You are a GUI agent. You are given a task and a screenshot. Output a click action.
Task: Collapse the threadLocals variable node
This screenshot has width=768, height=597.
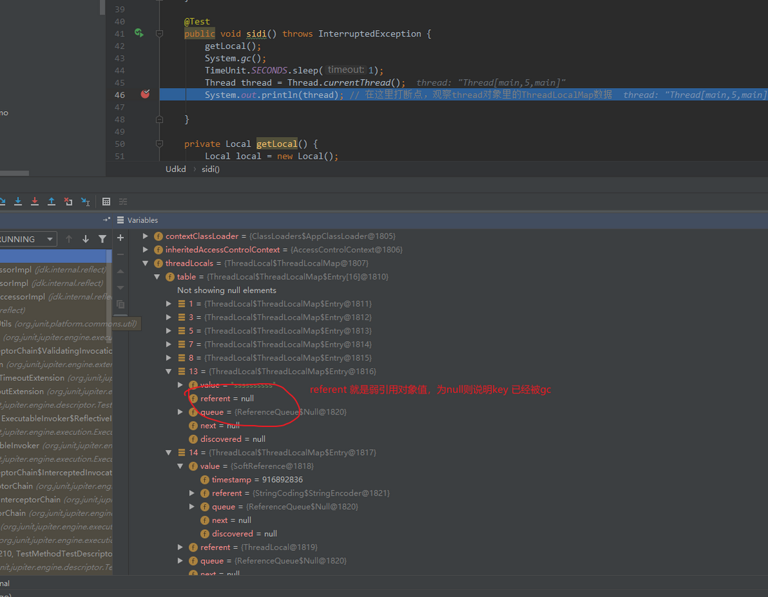point(145,263)
